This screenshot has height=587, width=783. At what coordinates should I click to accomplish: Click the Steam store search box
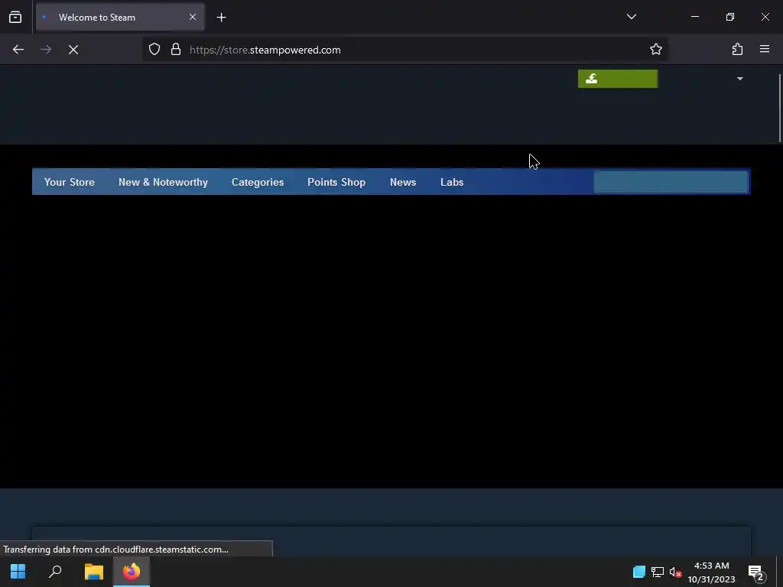[671, 182]
